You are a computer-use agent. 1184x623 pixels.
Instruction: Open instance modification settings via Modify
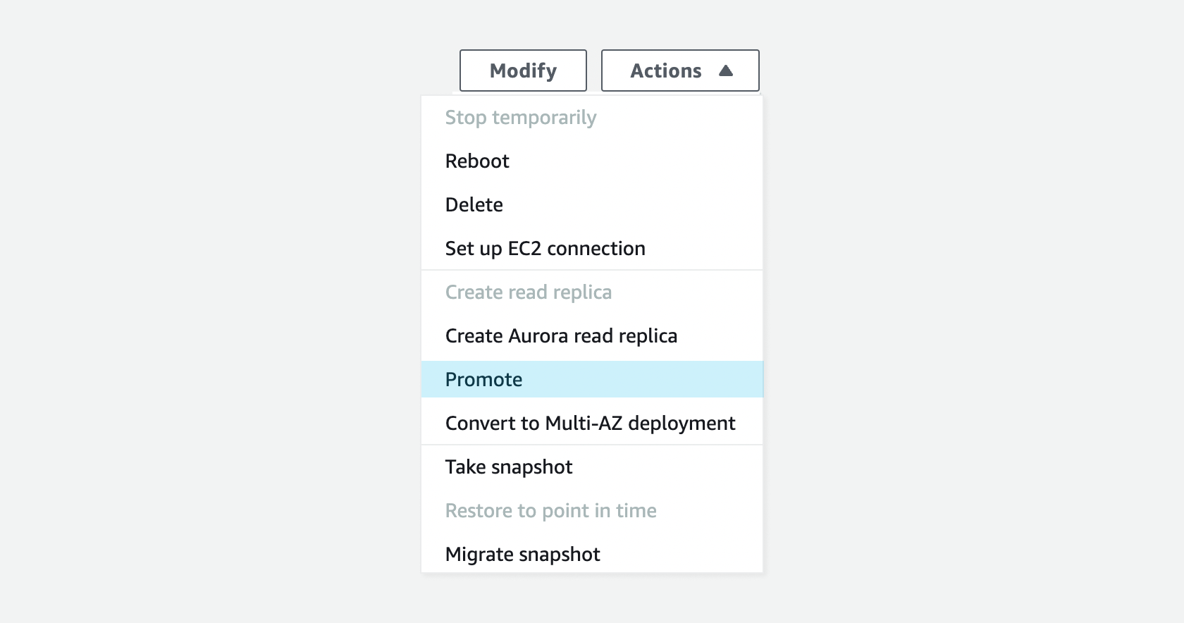(523, 70)
